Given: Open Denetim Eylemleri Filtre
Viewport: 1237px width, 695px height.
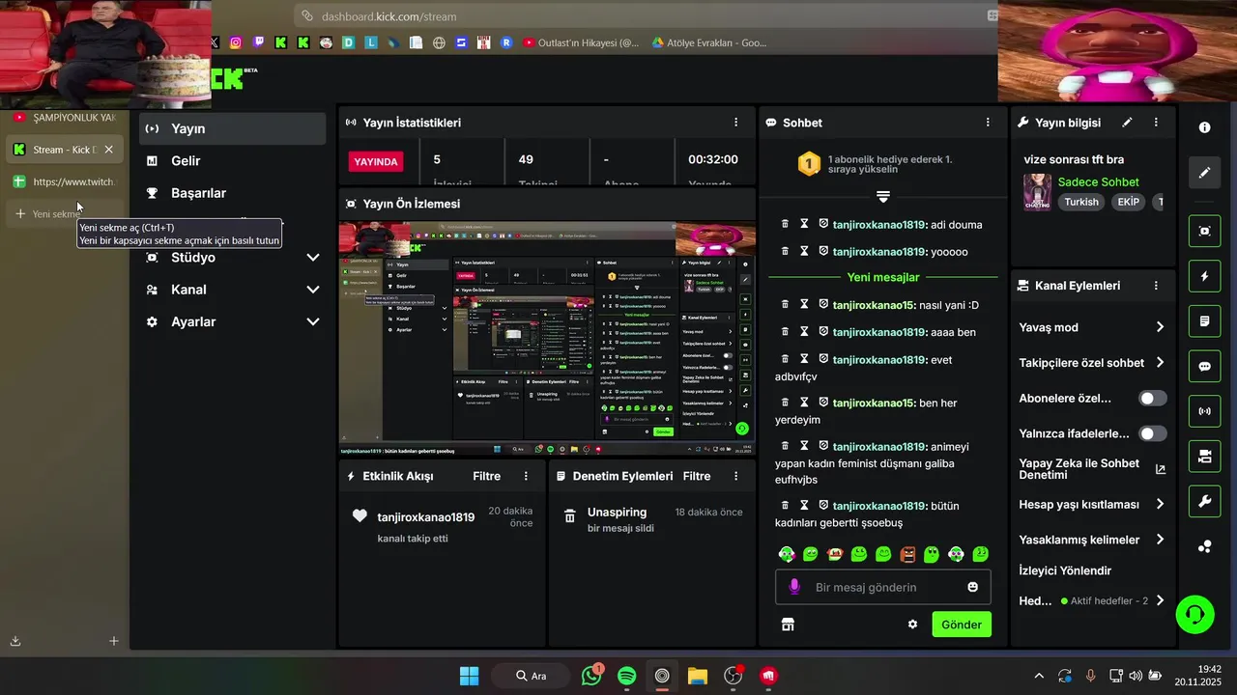Looking at the screenshot, I should pos(697,476).
